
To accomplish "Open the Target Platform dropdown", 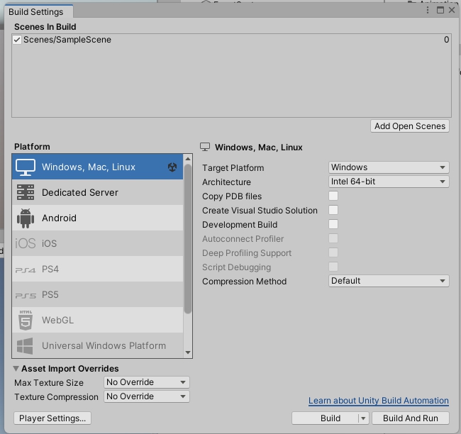I will pos(389,167).
